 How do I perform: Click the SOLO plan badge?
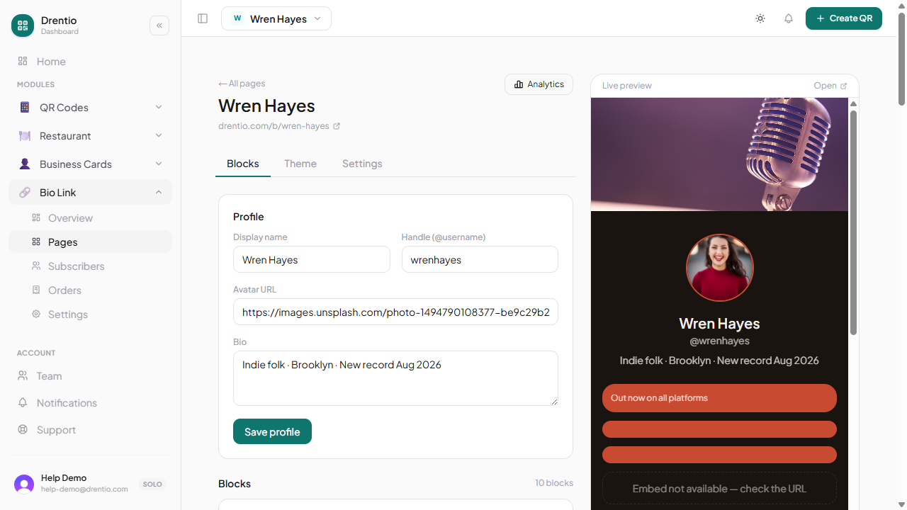tap(152, 484)
